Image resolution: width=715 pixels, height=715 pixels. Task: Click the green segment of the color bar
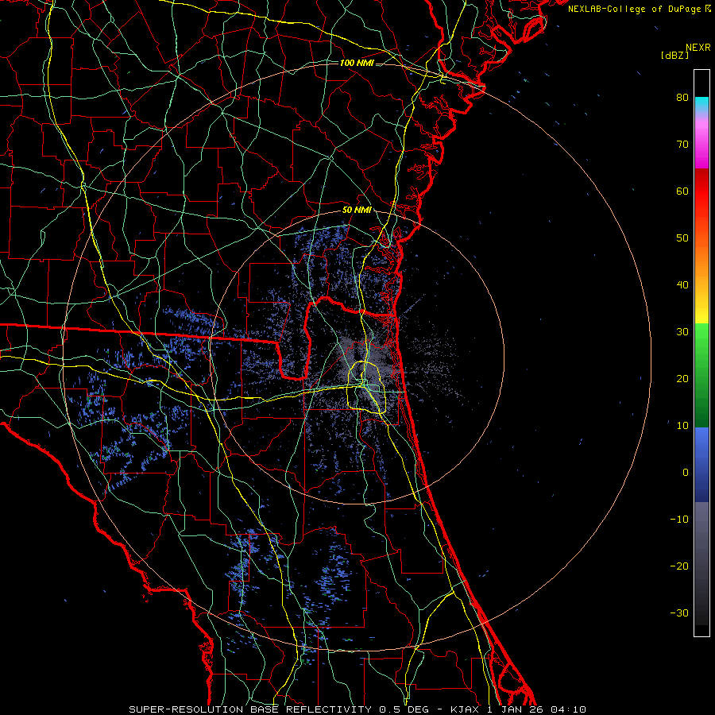click(x=701, y=375)
